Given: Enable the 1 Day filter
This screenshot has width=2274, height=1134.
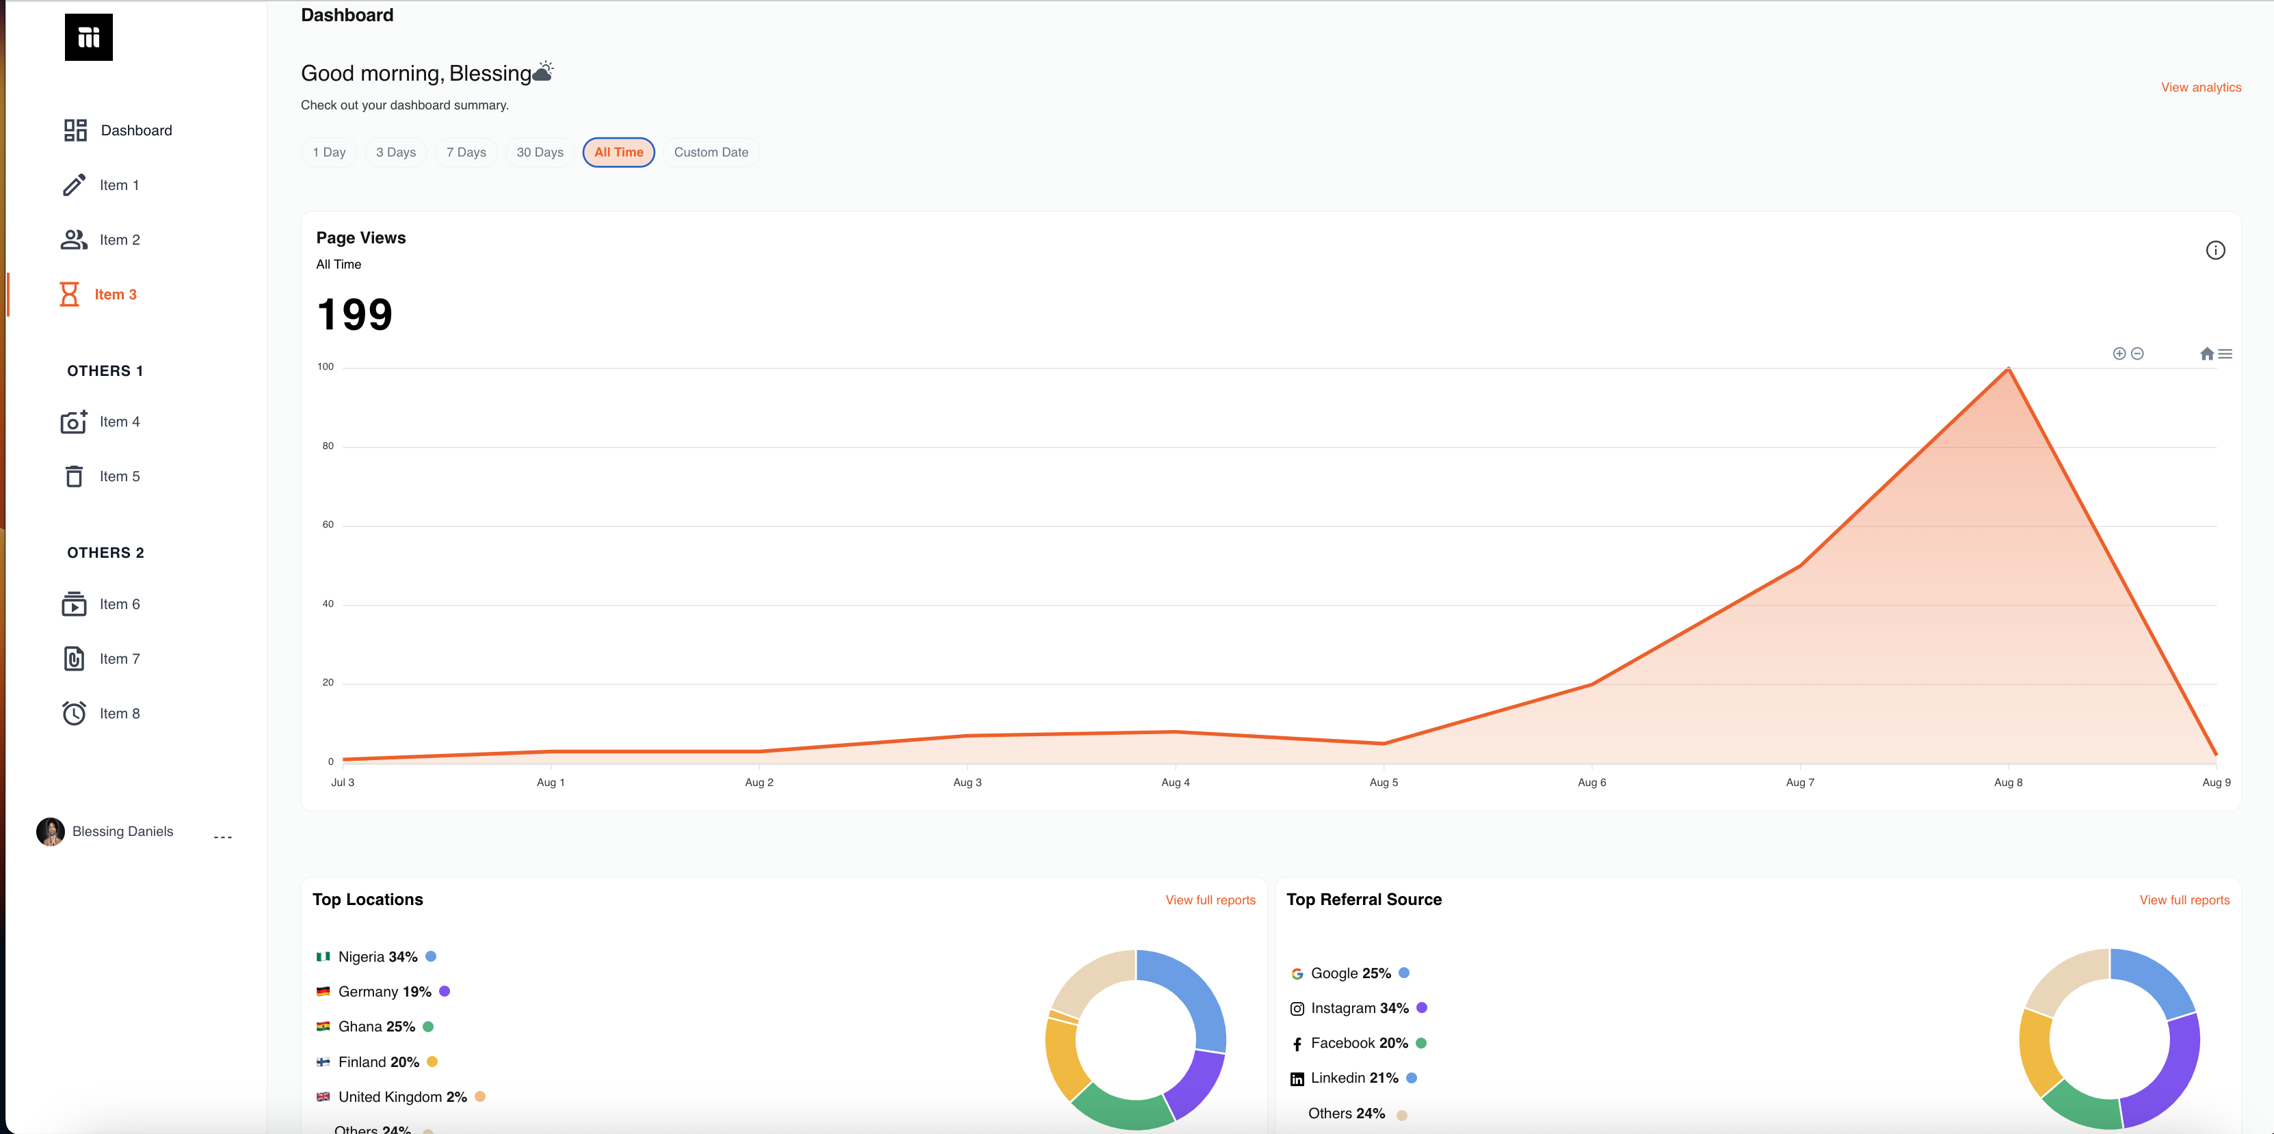Looking at the screenshot, I should click(328, 152).
